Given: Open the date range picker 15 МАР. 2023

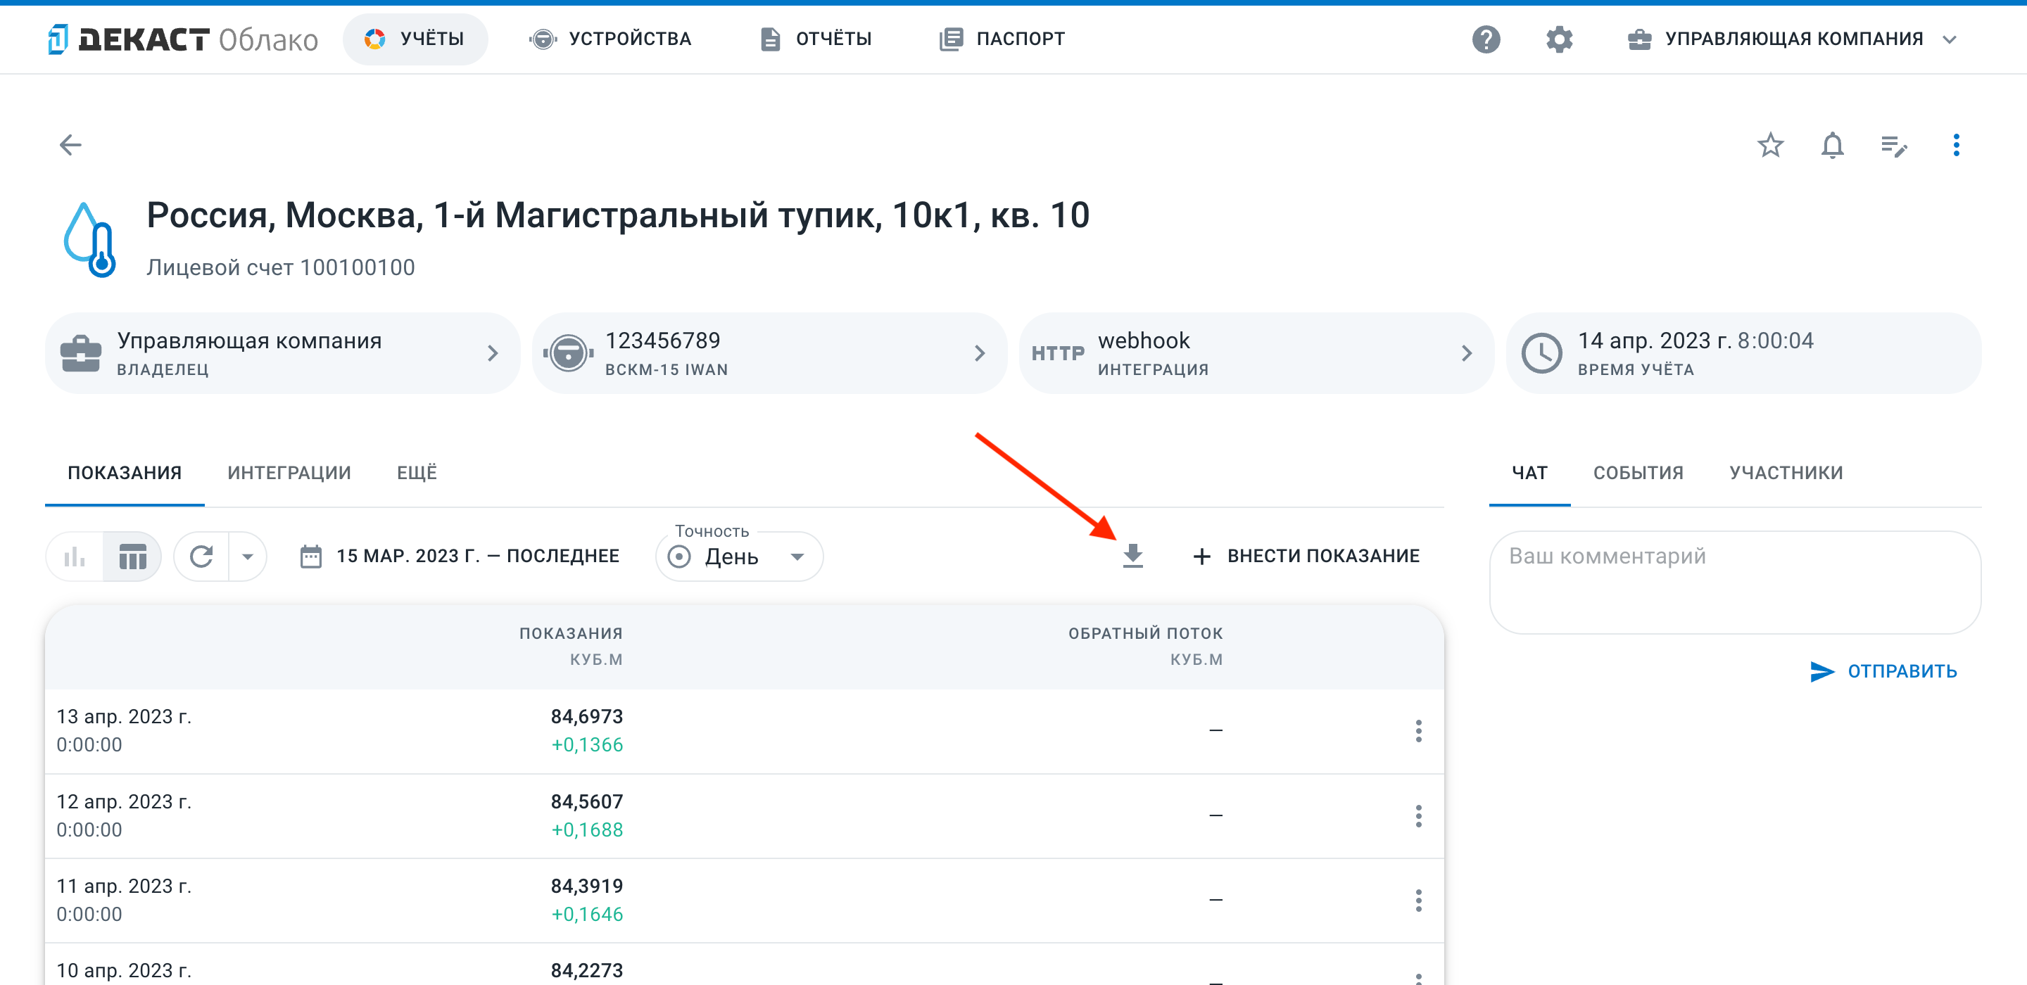Looking at the screenshot, I should tap(460, 557).
